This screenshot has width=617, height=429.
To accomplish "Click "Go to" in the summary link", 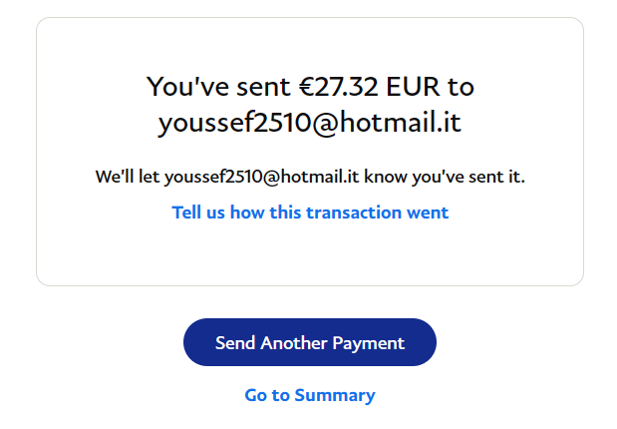I will click(x=269, y=395).
